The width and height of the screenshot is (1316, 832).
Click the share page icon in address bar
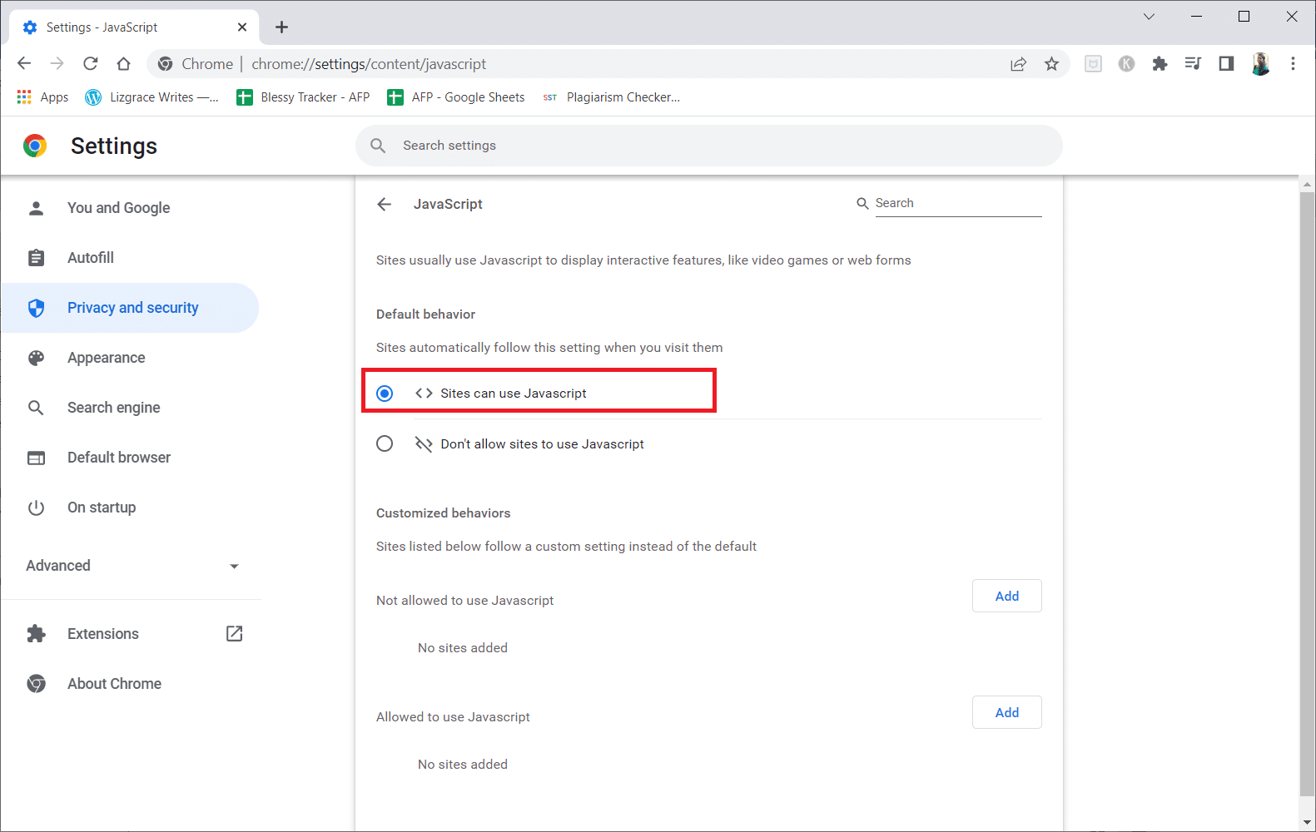(1018, 64)
